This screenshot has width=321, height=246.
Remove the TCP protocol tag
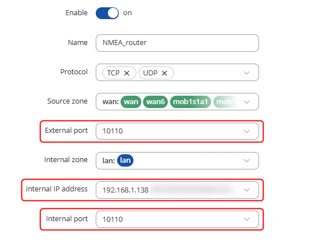tap(127, 73)
